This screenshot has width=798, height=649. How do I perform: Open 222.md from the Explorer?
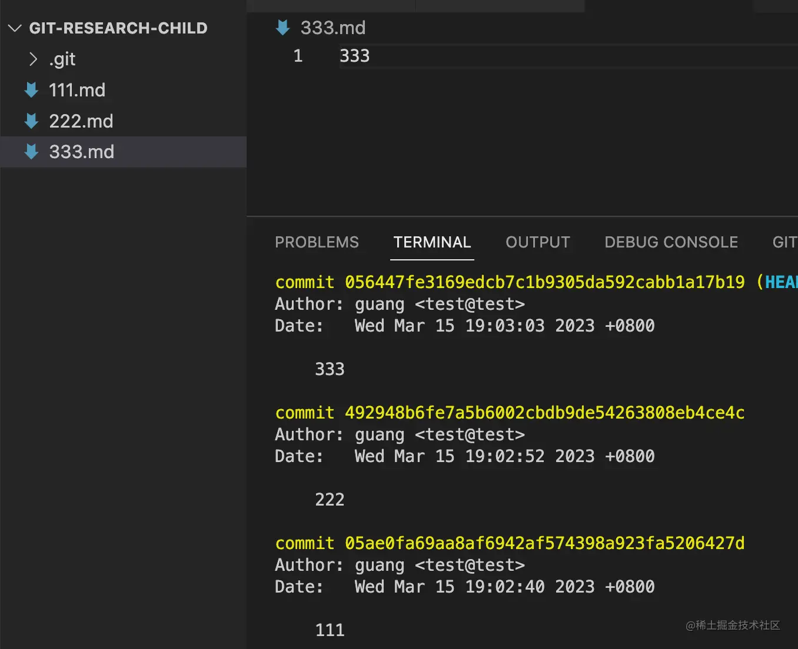coord(81,121)
